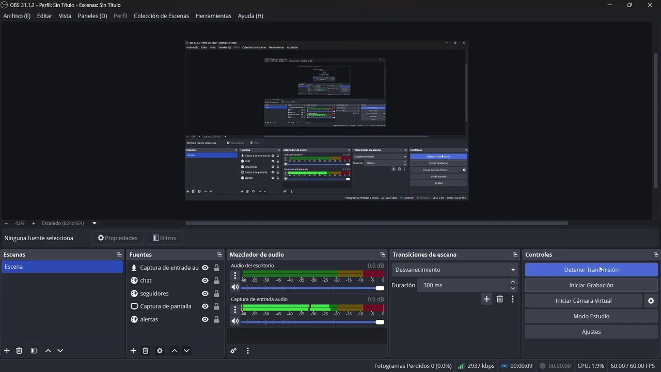The width and height of the screenshot is (661, 372).
Task: Adjust Audio del escritorio volume slider
Action: click(x=313, y=288)
